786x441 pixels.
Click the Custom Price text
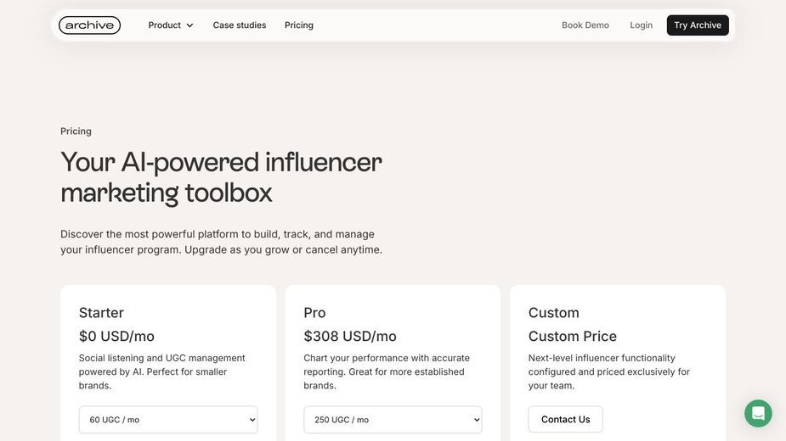573,337
